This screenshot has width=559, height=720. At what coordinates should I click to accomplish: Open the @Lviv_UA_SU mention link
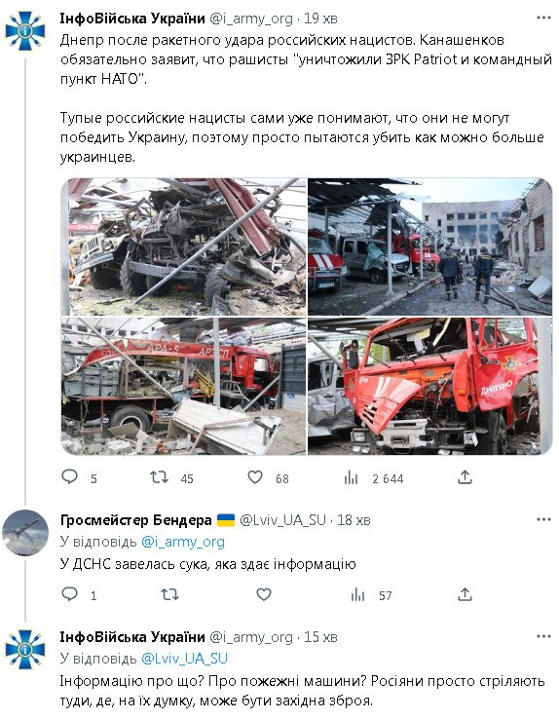184,659
